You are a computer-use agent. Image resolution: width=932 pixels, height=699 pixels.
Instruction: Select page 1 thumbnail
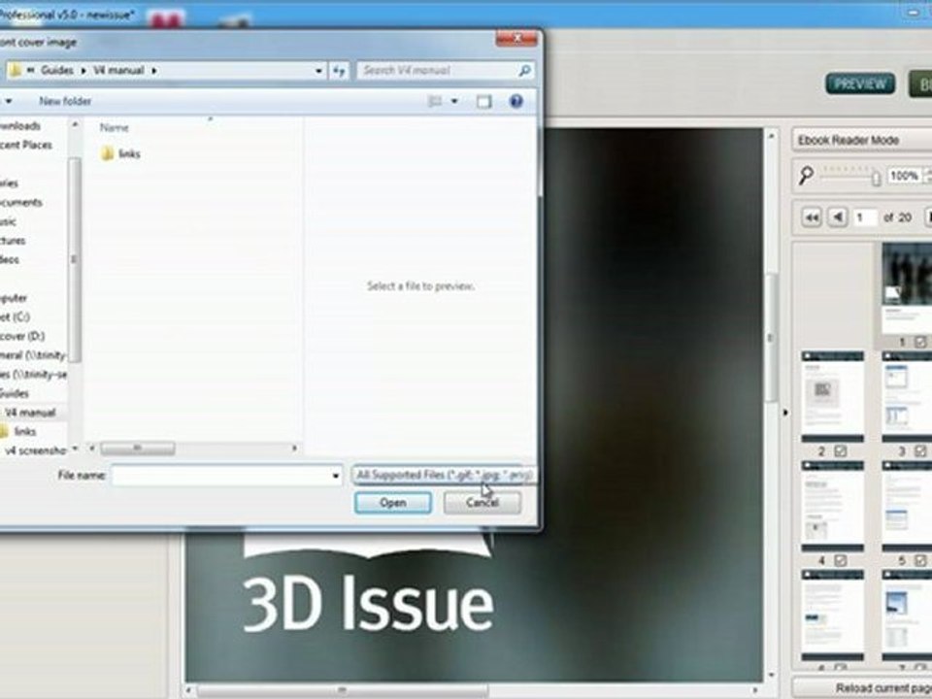(907, 288)
